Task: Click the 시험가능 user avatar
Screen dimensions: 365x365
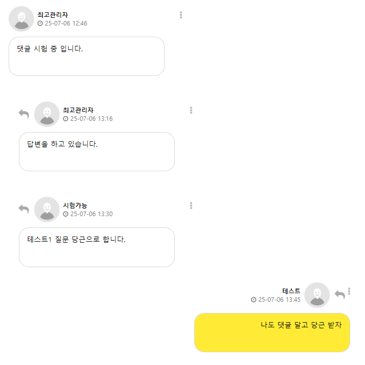Action: 47,210
